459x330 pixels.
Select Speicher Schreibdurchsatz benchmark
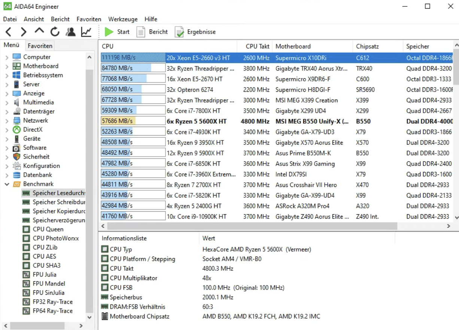54,202
